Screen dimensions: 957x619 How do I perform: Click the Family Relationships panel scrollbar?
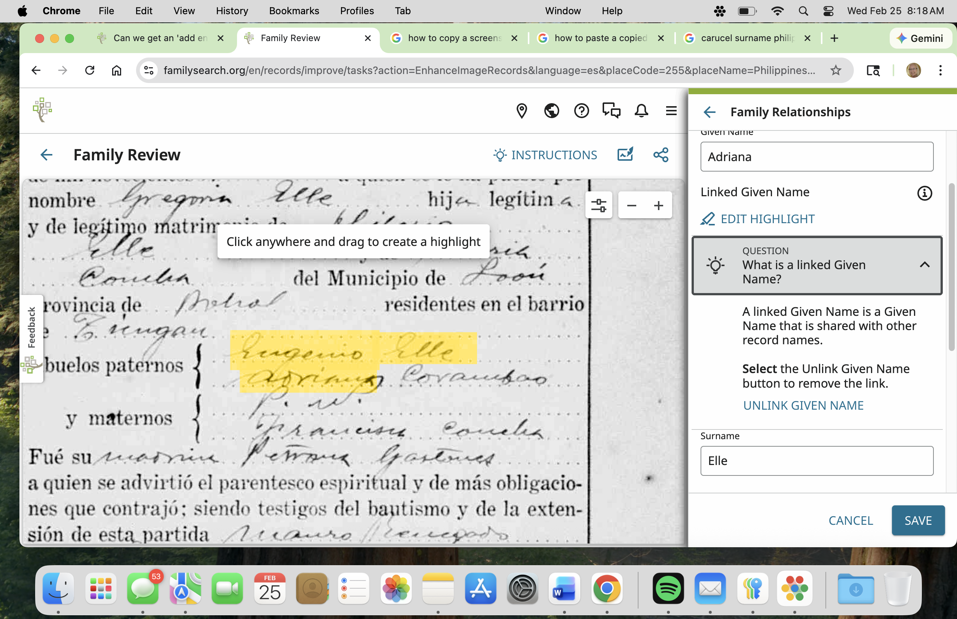point(951,267)
